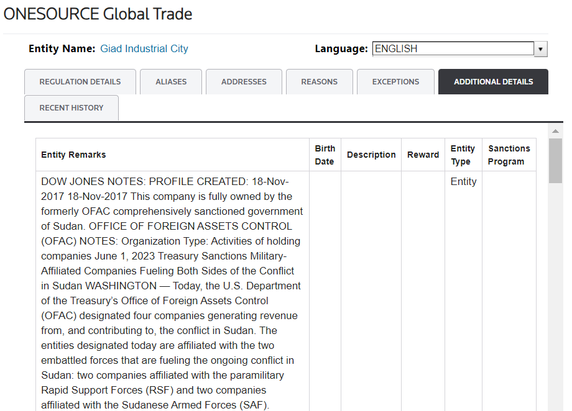
Task: Click the Language field showing ENGLISH
Action: click(x=453, y=48)
